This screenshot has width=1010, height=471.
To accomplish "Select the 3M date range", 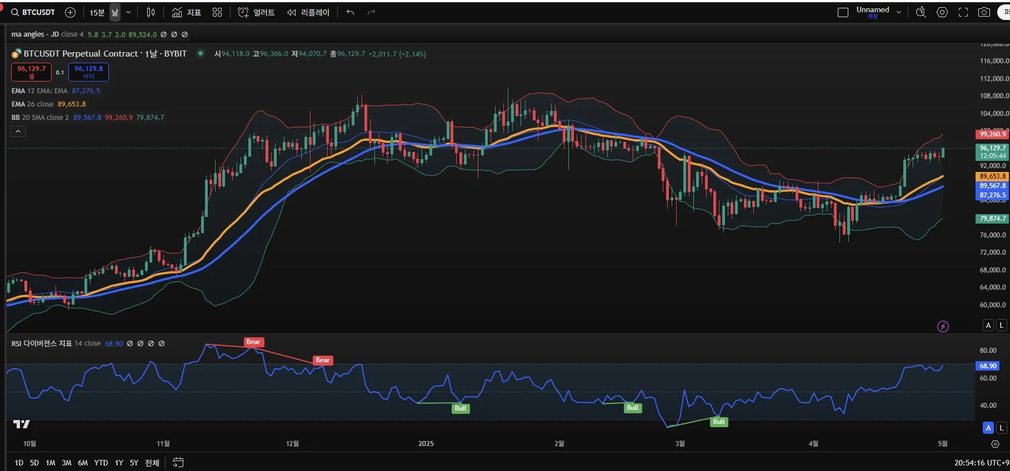I will click(x=66, y=463).
